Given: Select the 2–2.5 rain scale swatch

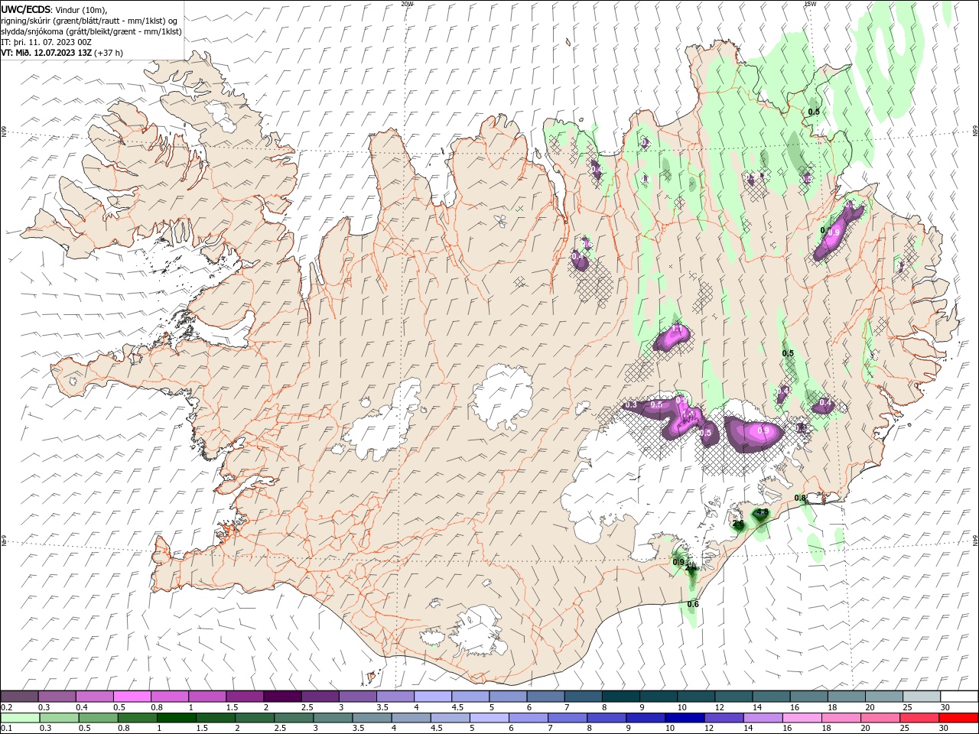Looking at the screenshot, I should pos(255,718).
